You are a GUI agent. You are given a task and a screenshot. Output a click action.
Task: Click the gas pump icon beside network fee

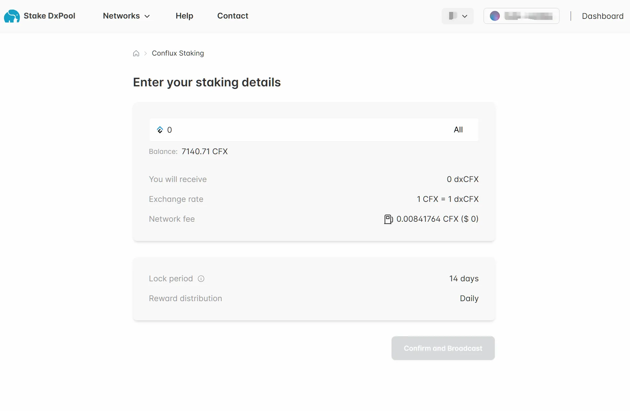point(388,219)
